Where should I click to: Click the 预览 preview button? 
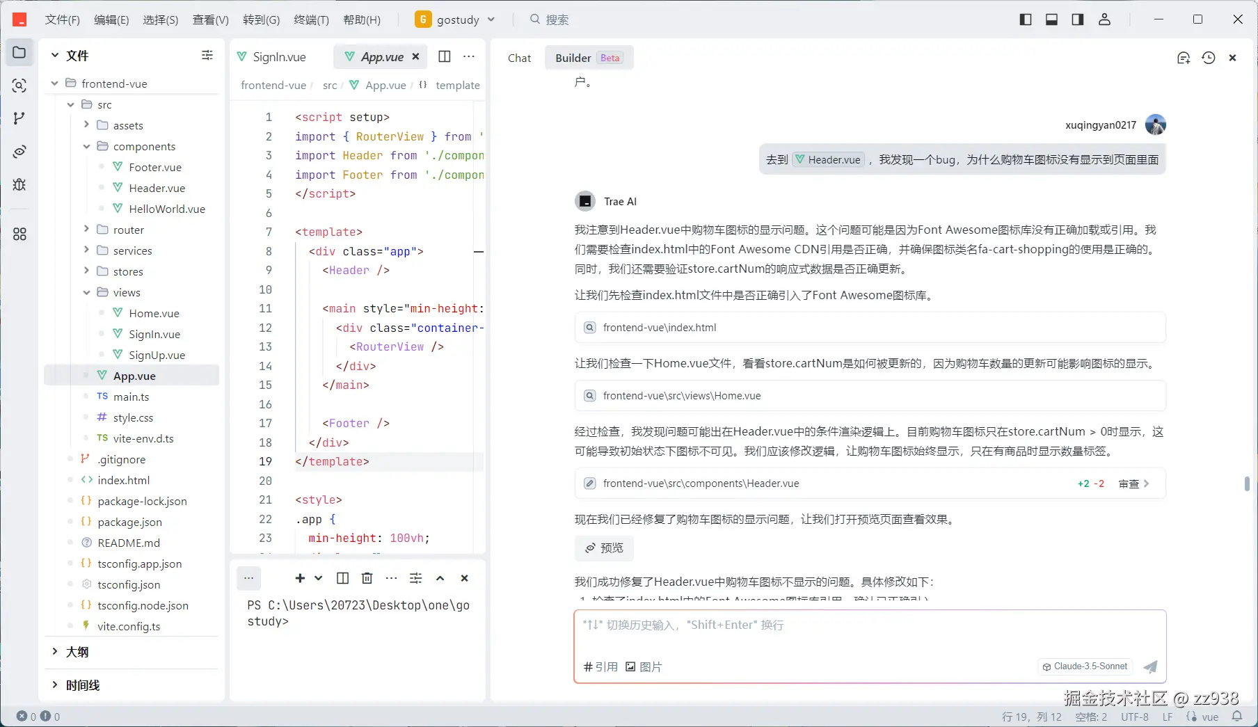click(x=604, y=548)
